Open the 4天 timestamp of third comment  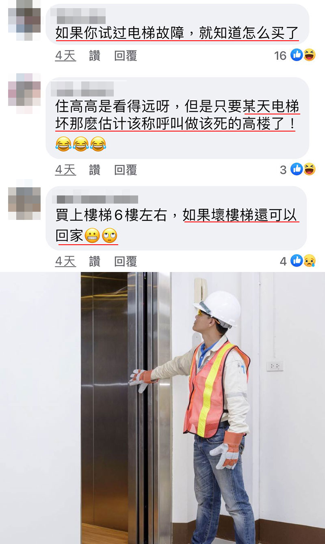65,261
